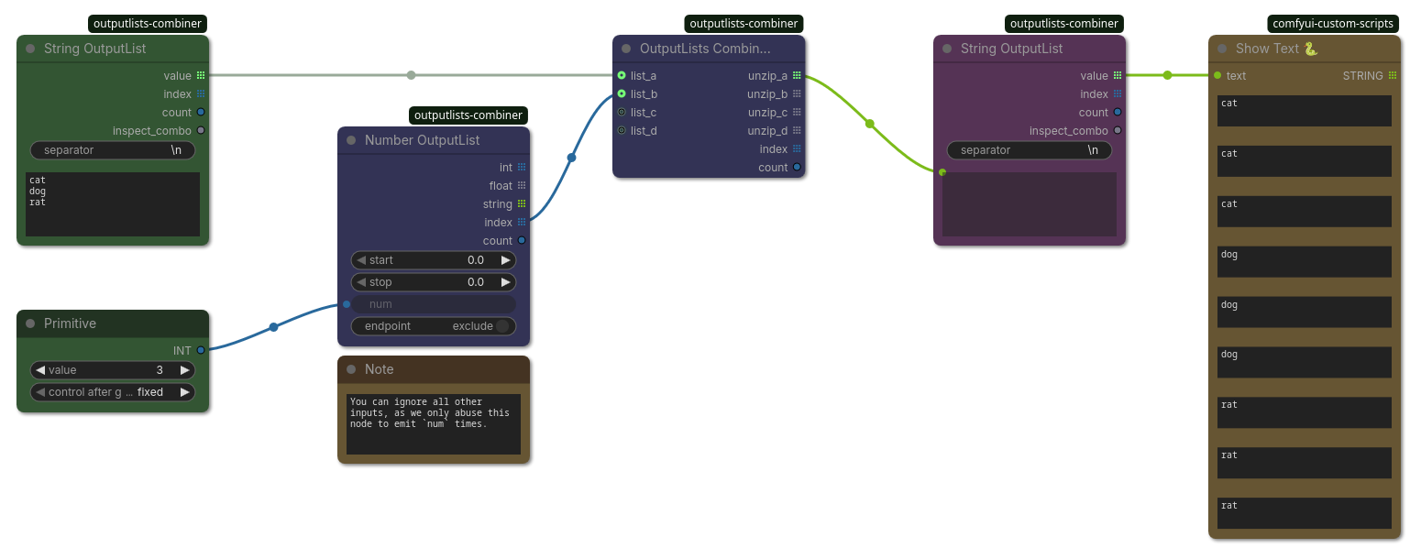
Task: Collapse the Primitive node via its title dot
Action: [x=30, y=323]
